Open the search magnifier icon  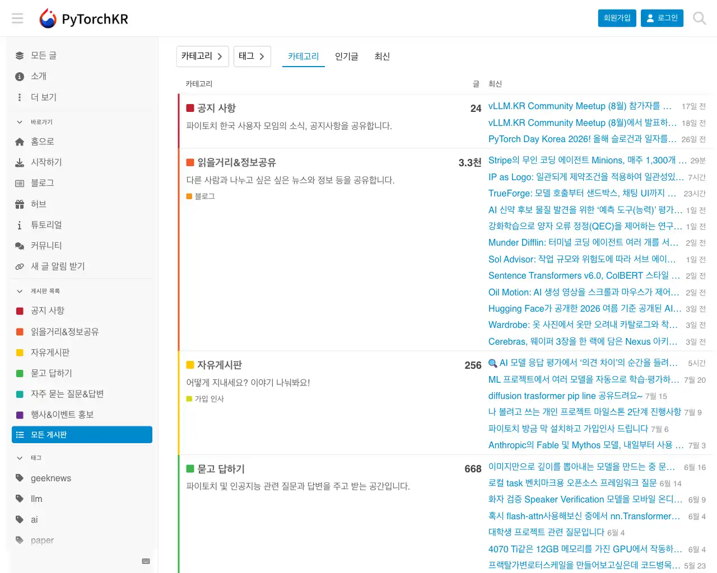(x=699, y=18)
